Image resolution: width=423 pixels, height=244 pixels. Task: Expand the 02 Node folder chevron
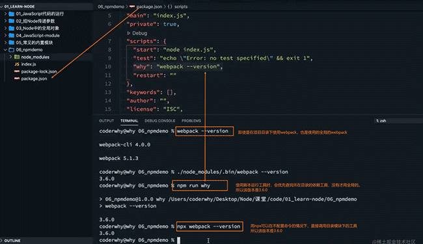tap(5, 21)
